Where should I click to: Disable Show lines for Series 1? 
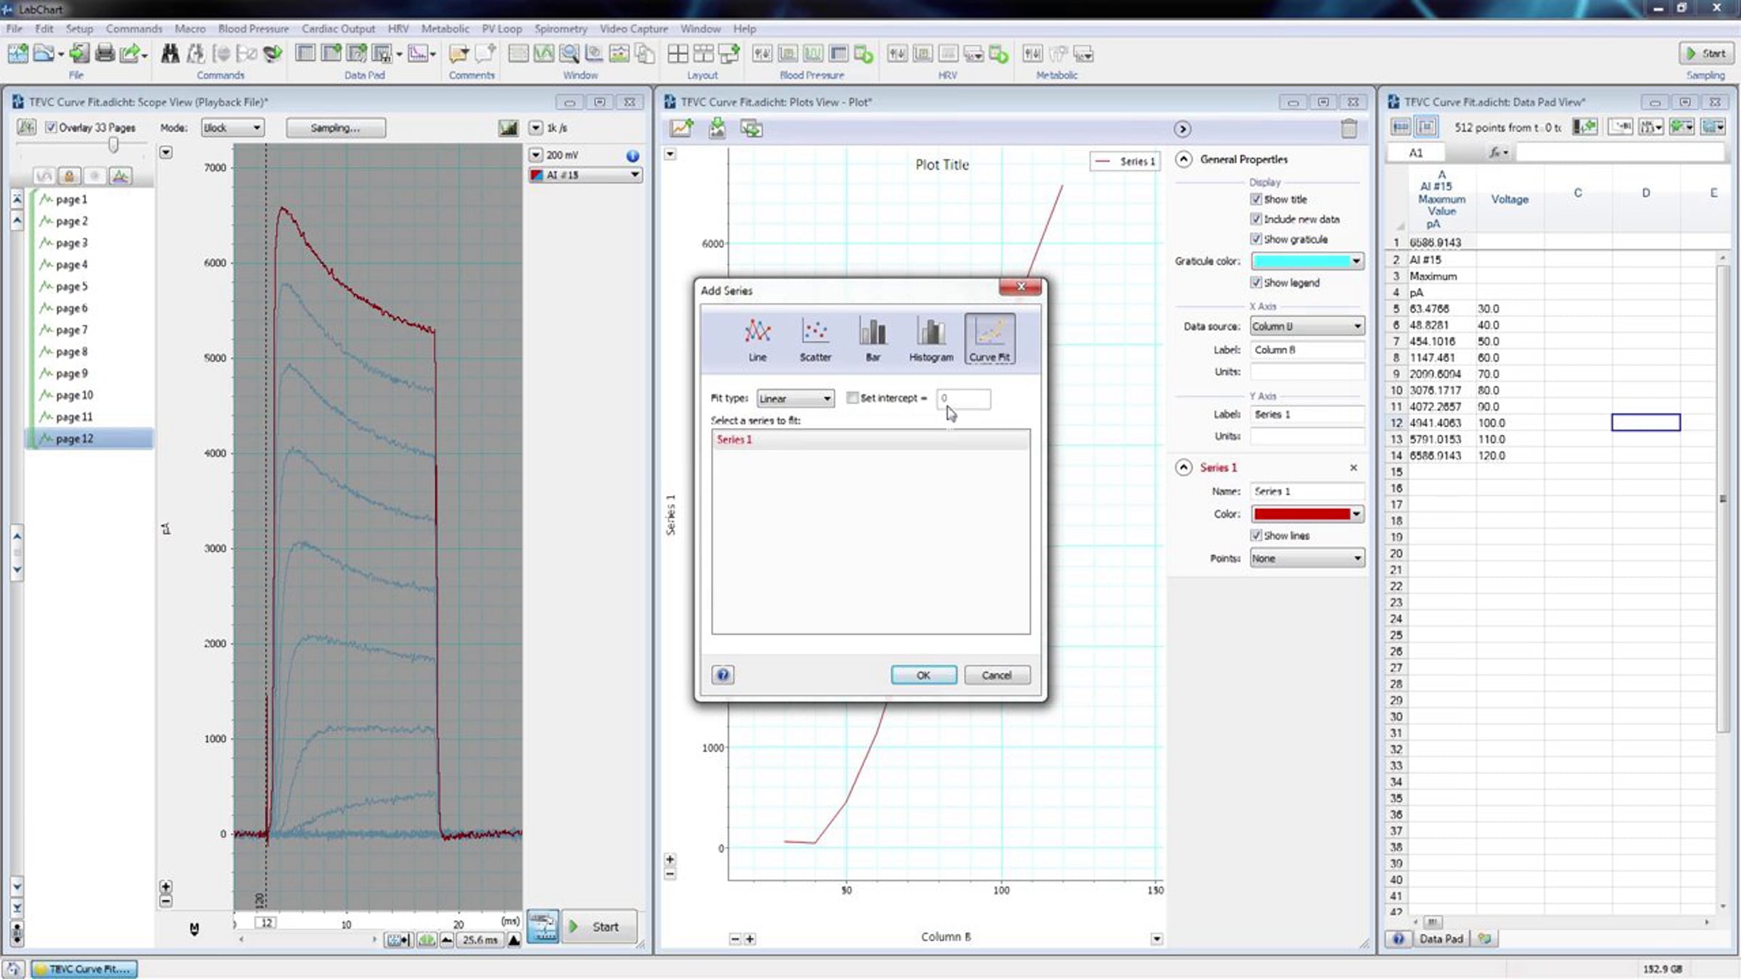(1256, 535)
